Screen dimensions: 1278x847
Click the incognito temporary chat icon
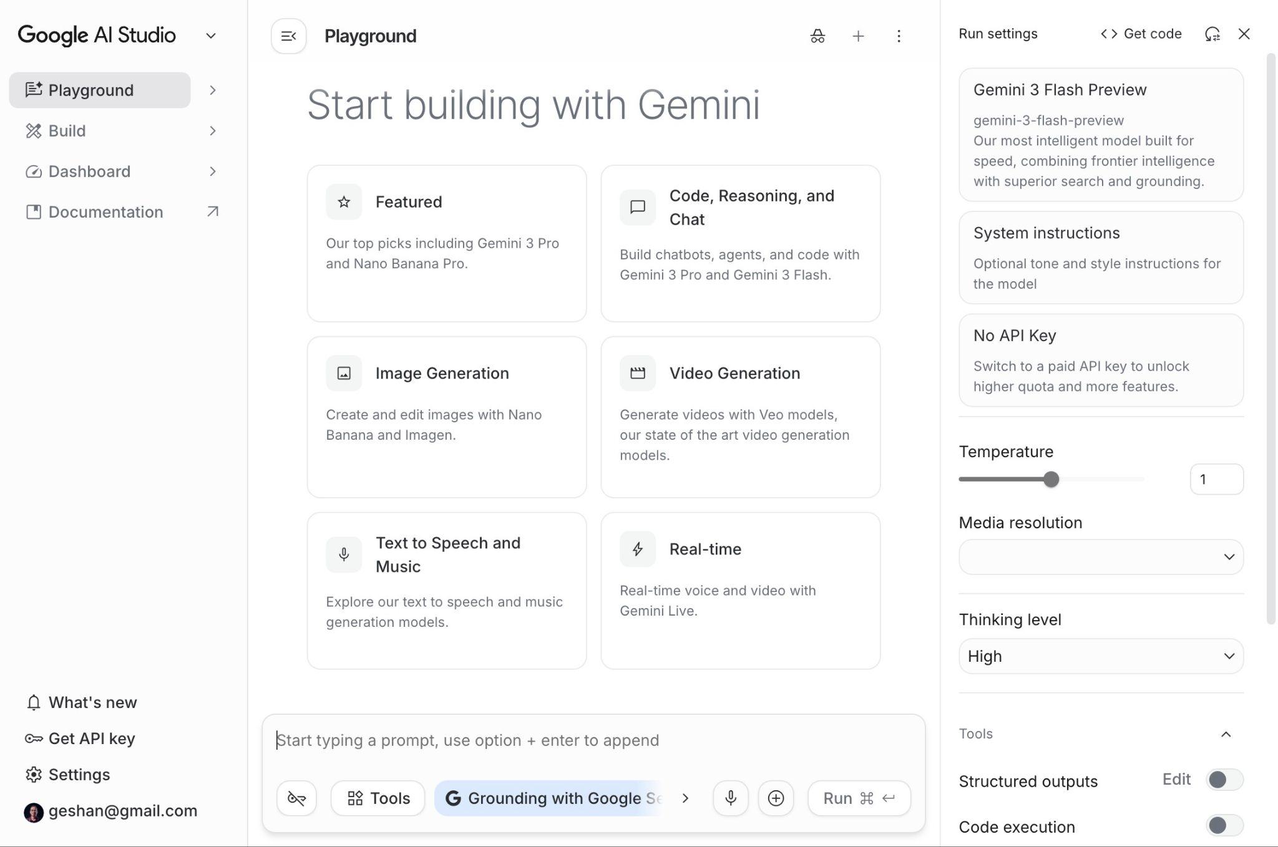point(817,36)
